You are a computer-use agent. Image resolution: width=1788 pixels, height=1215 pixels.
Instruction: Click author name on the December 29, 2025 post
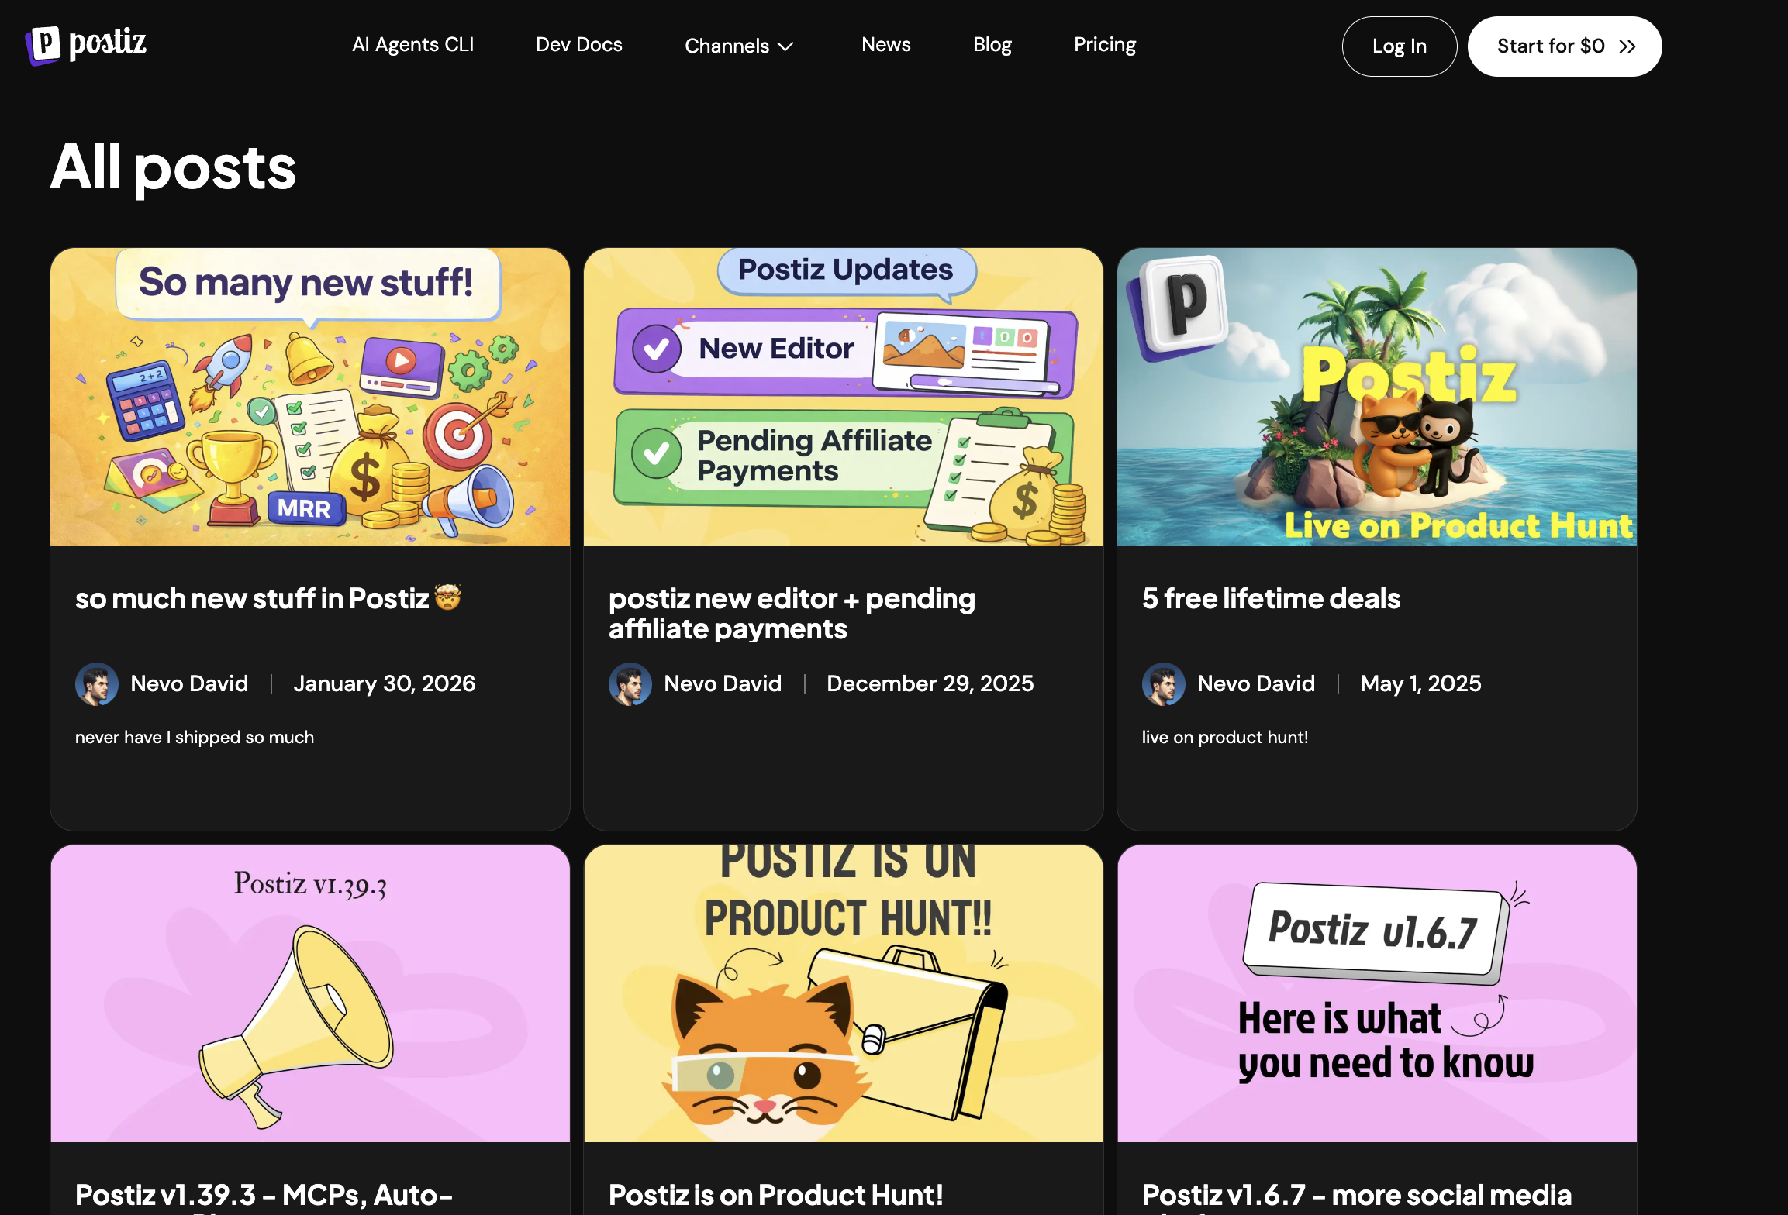click(x=723, y=683)
